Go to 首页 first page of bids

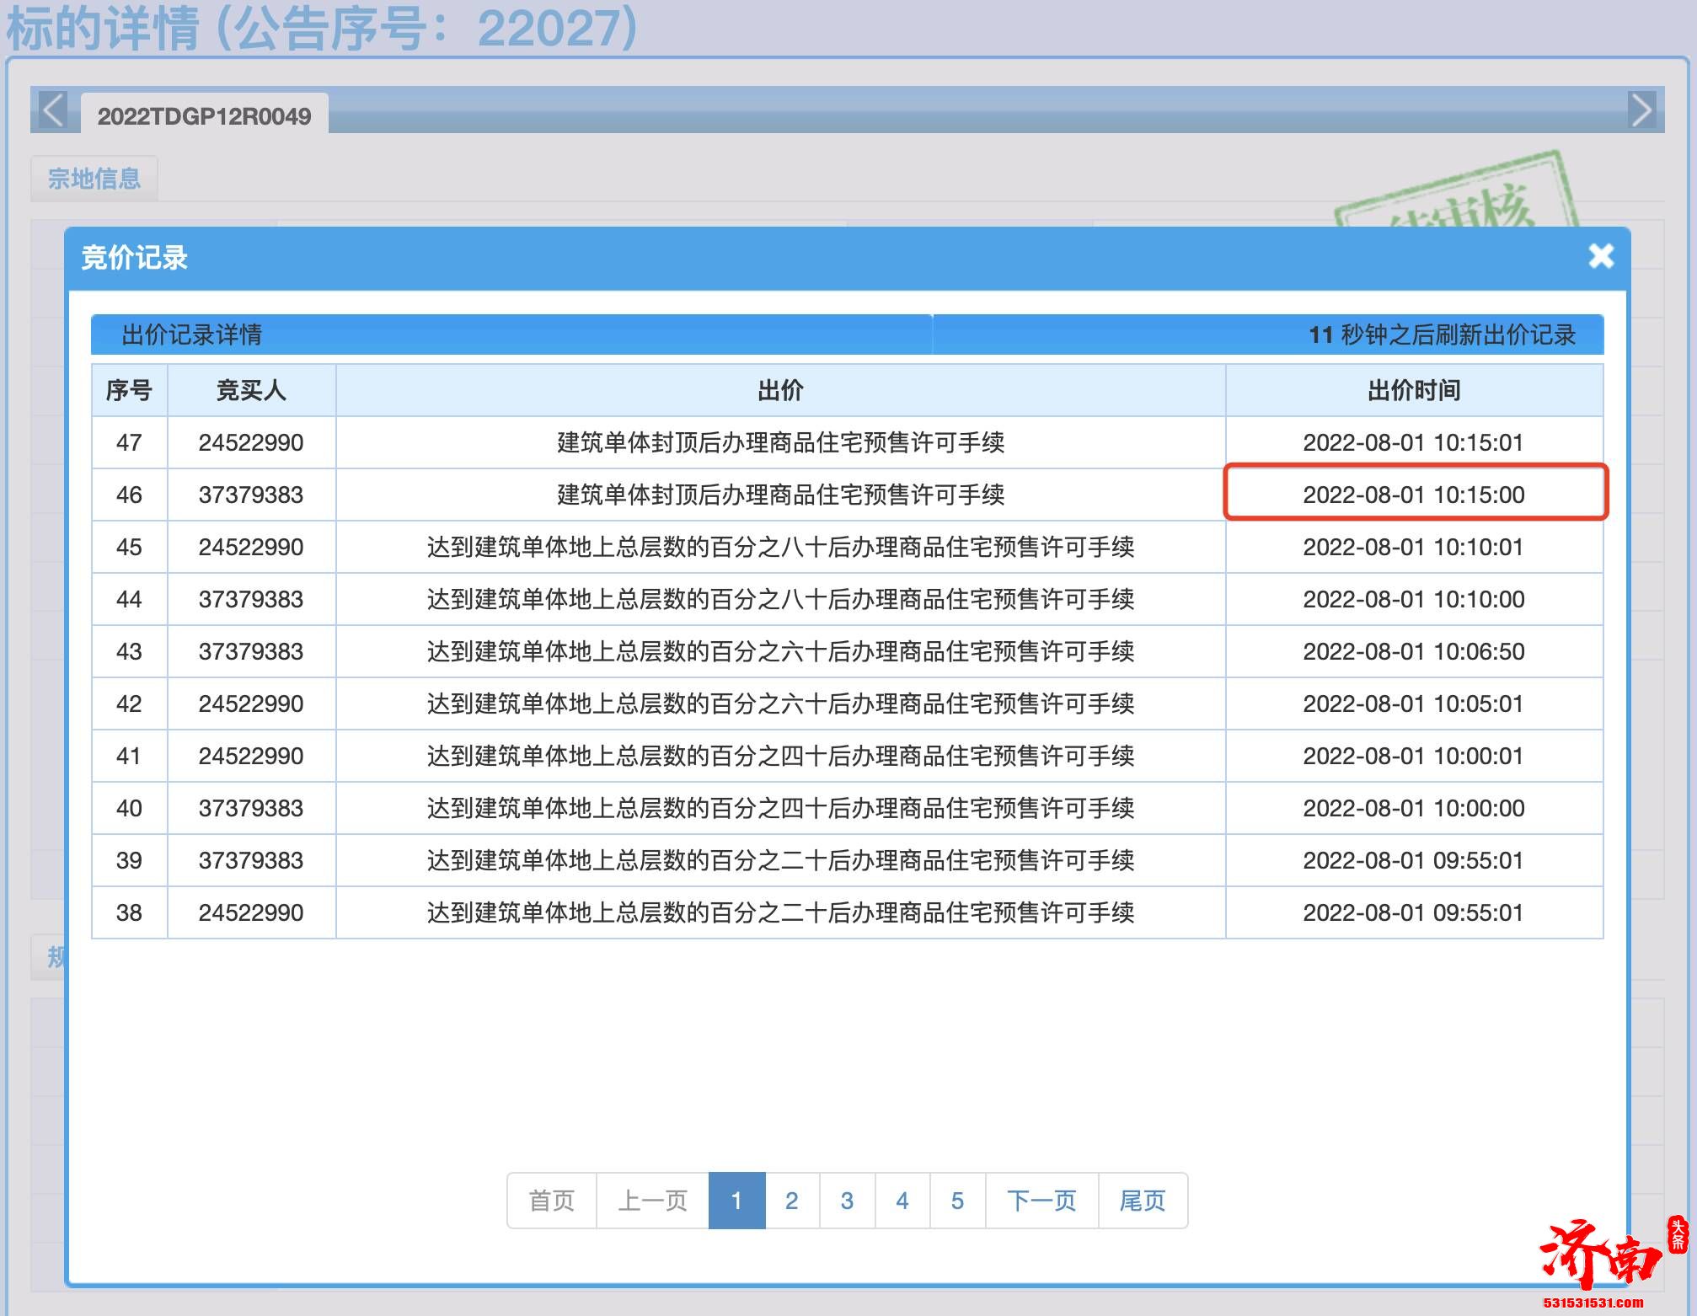(x=552, y=1201)
